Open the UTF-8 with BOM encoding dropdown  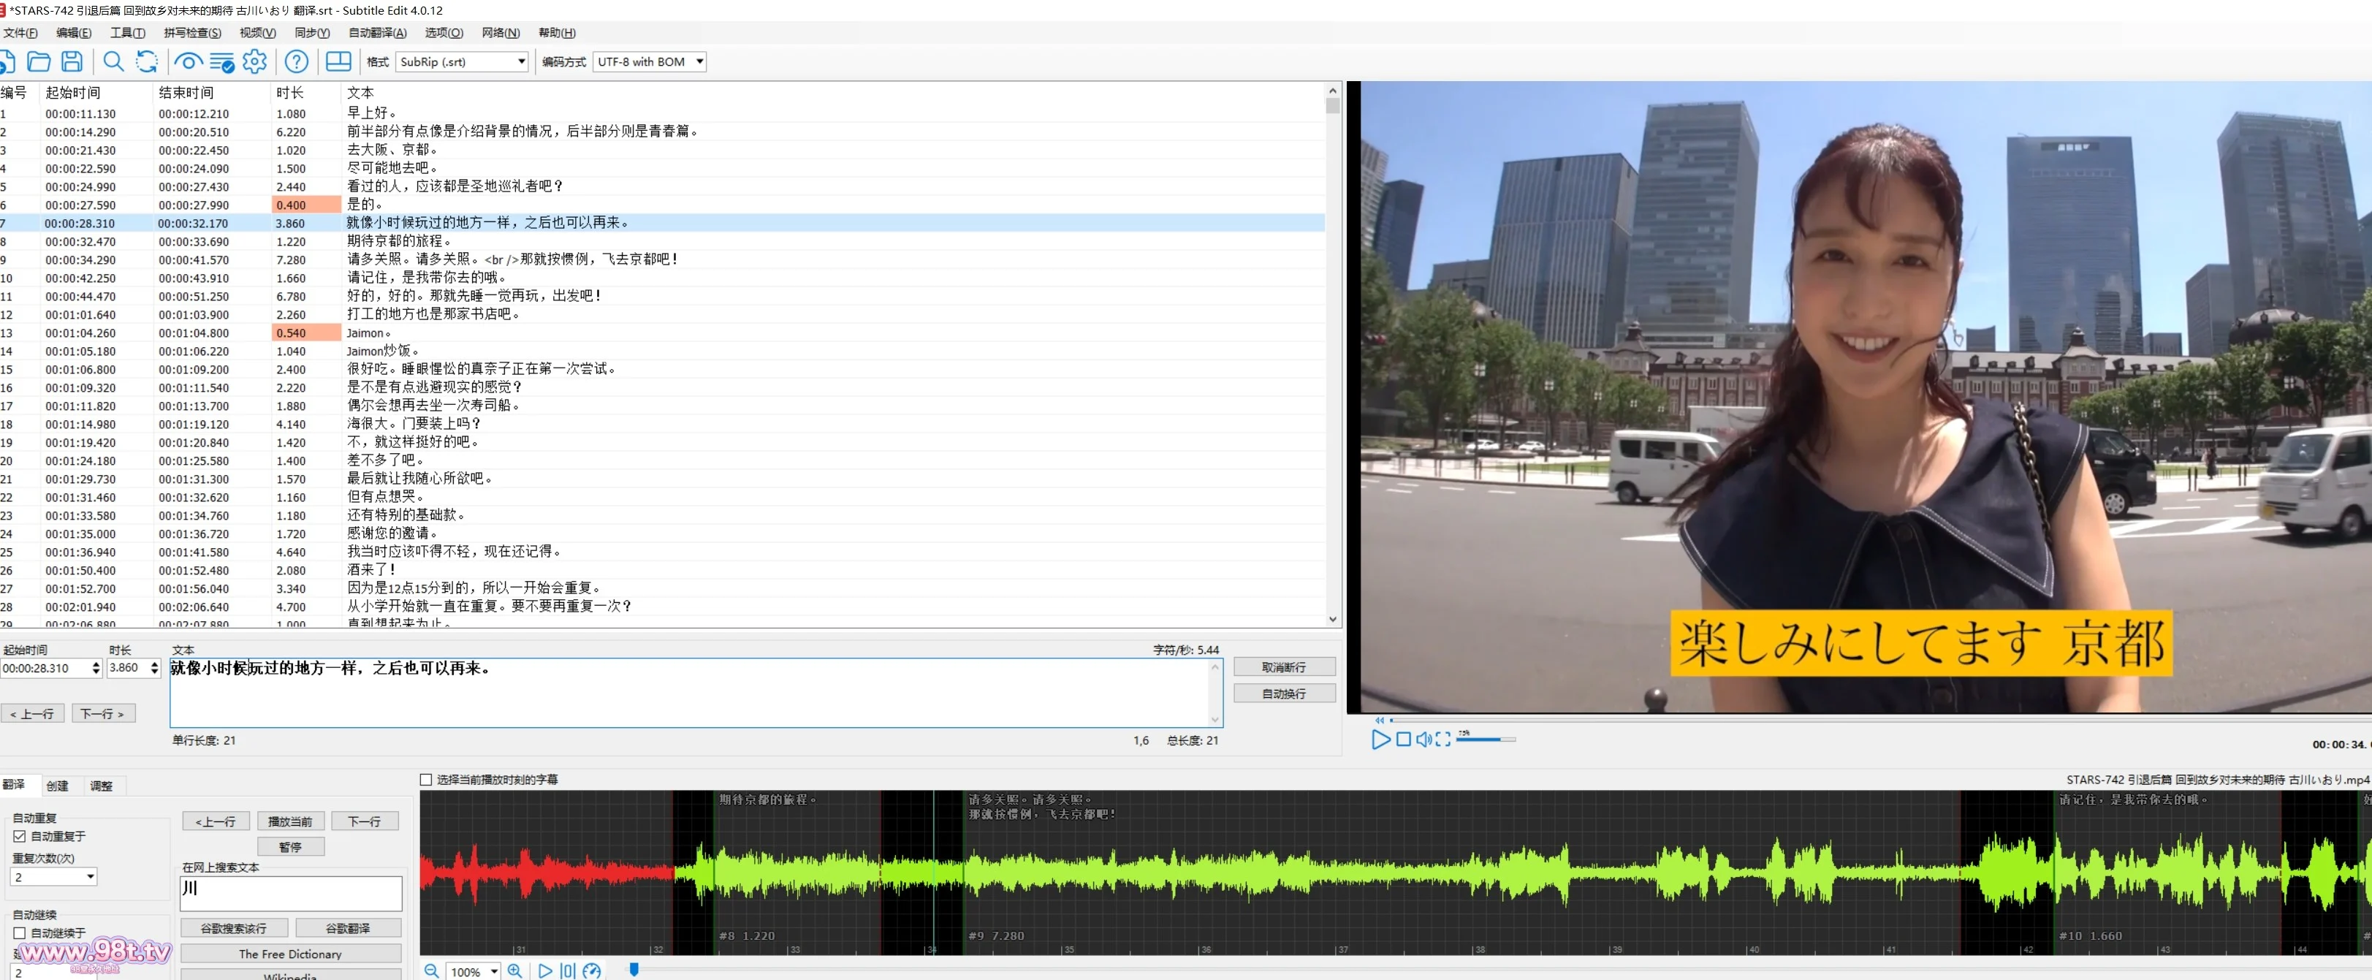[700, 61]
